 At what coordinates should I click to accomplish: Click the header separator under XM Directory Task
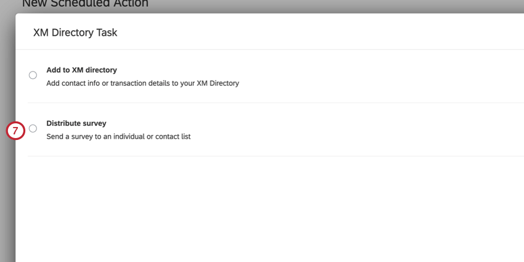tap(269, 49)
